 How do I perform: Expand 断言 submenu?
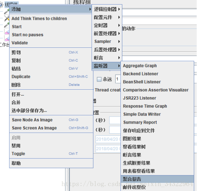(107, 58)
